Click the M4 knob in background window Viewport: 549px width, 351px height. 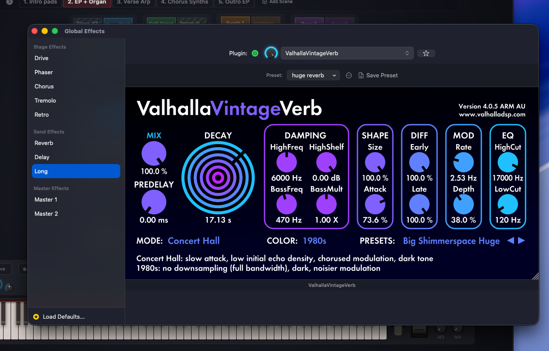pos(458,329)
